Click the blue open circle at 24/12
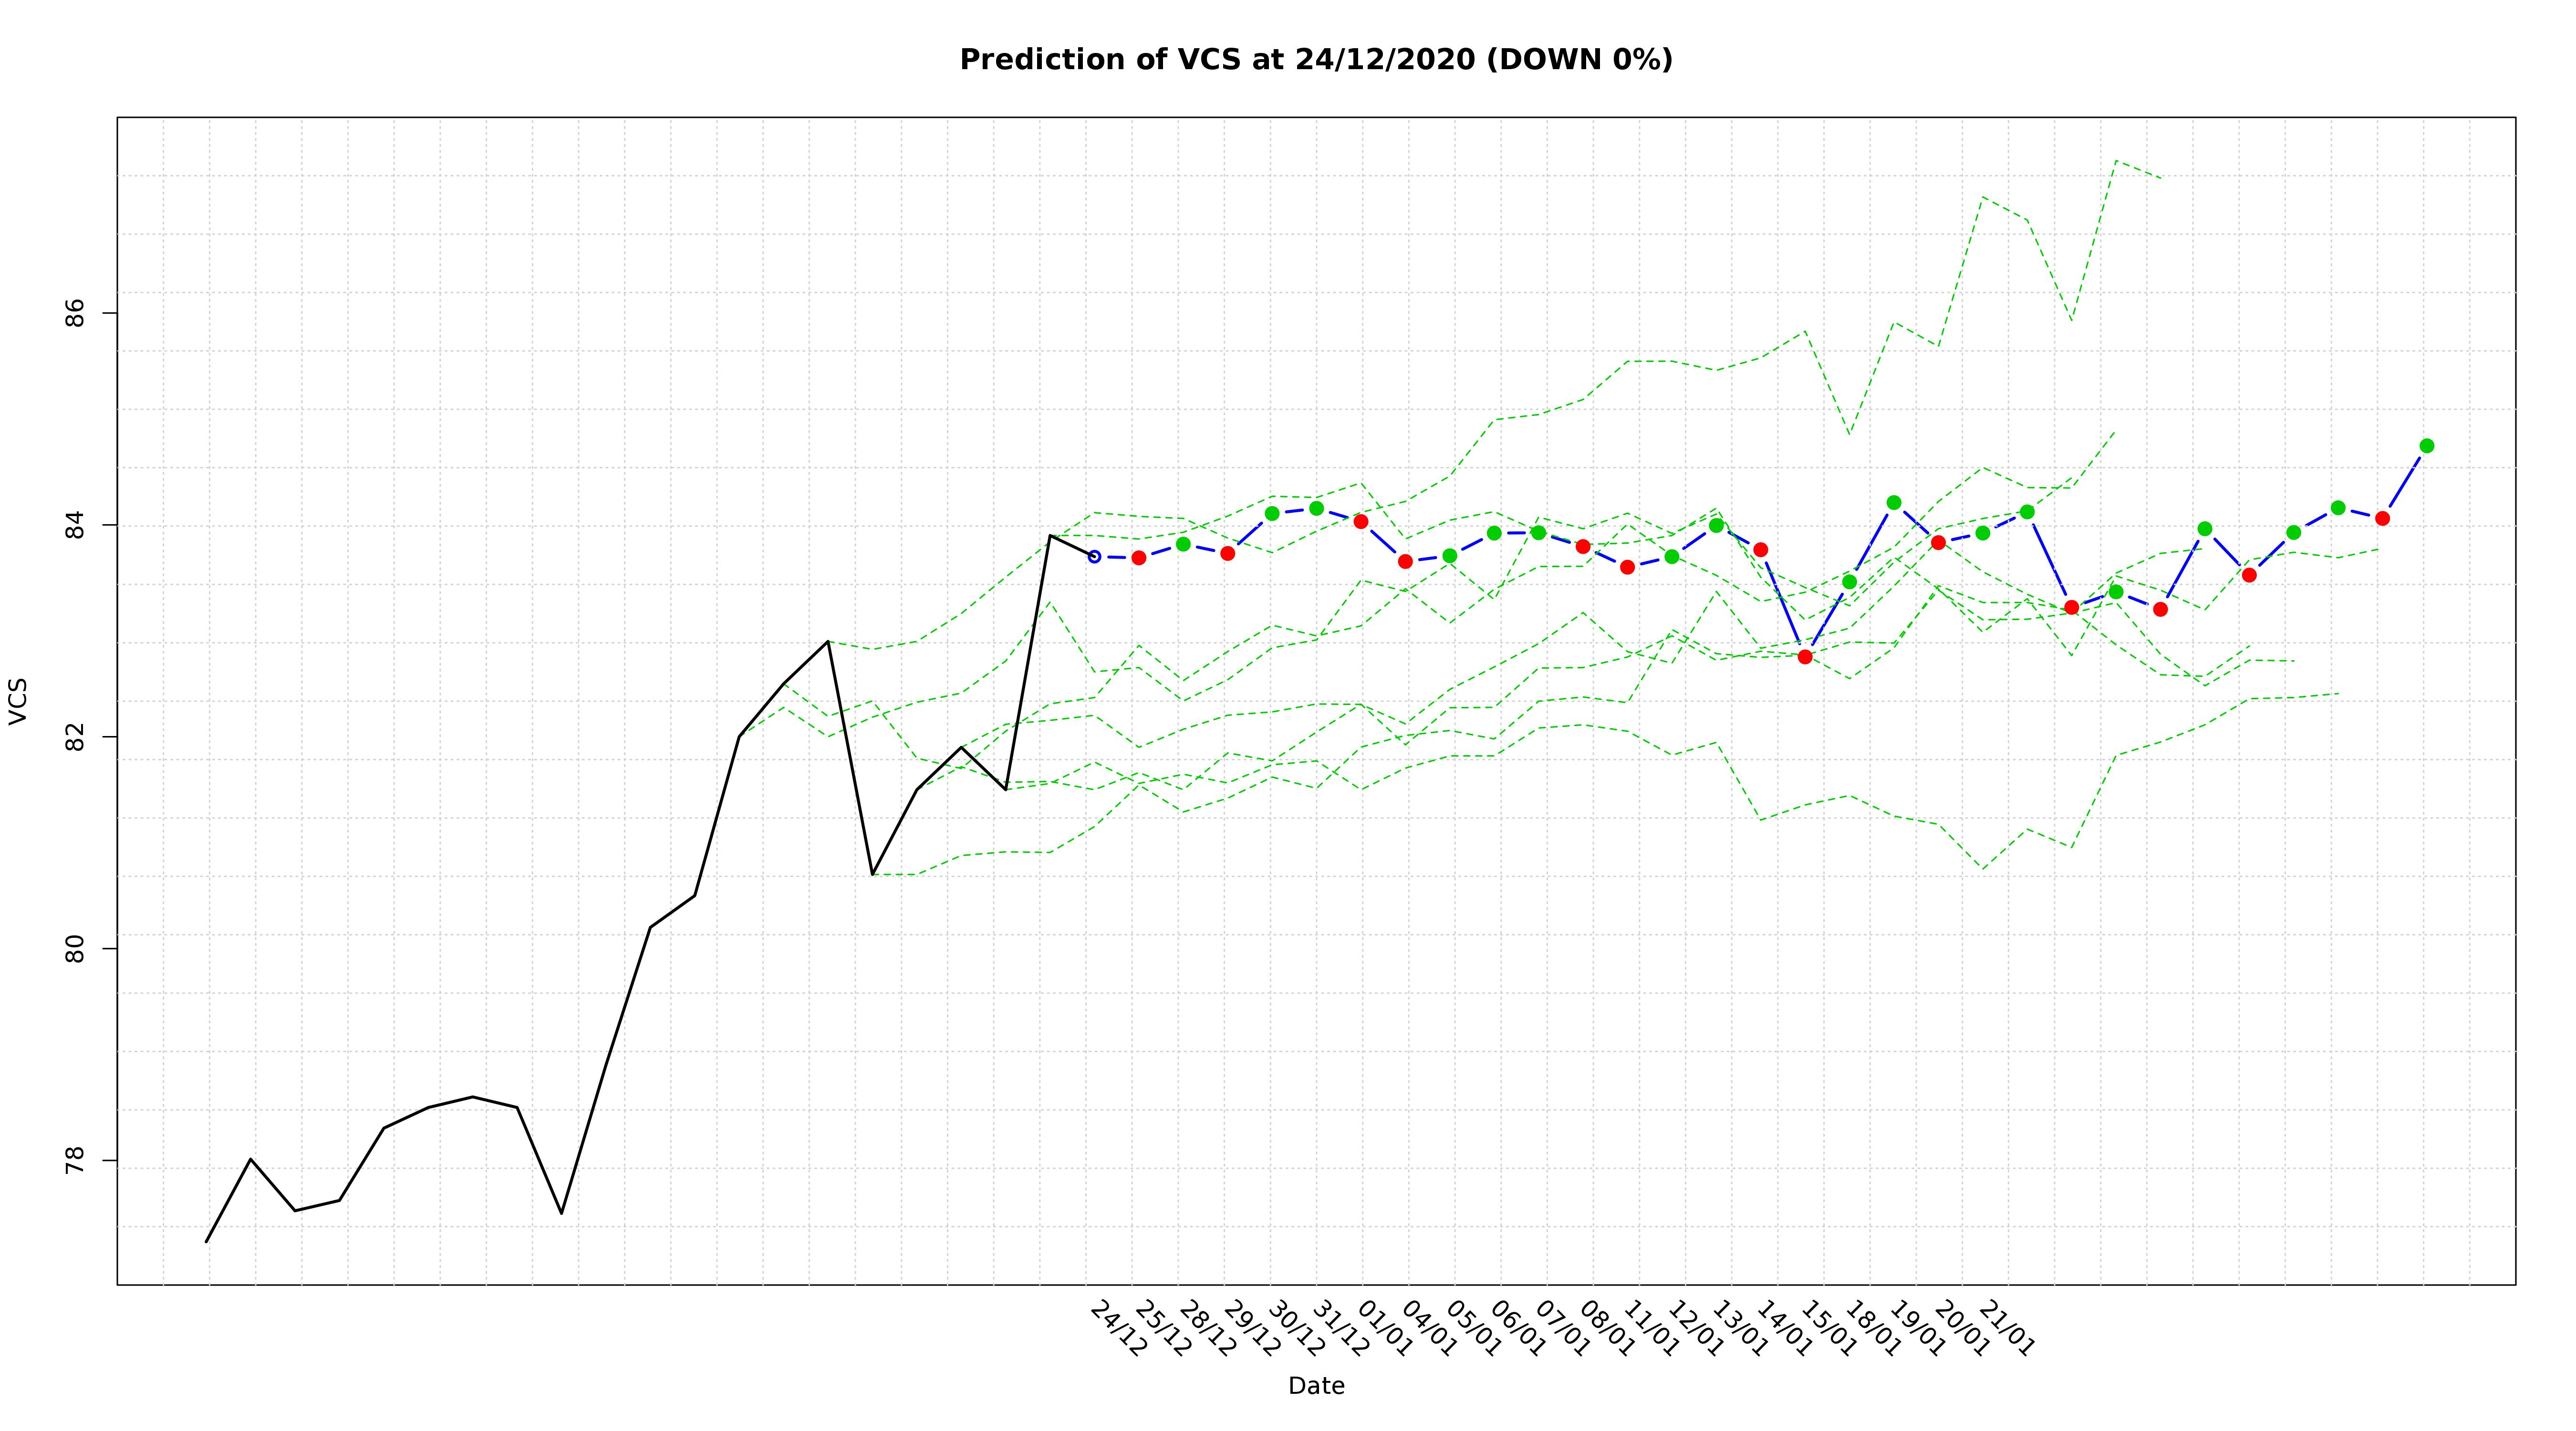2576x1431 pixels. pyautogui.click(x=1094, y=556)
